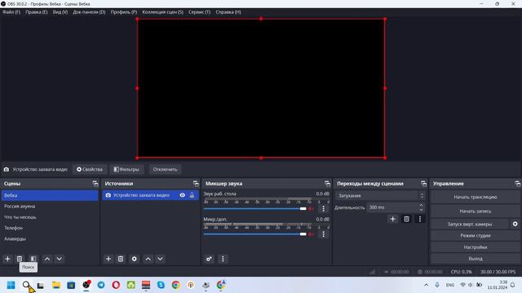Undock the Микшер звука panel icon
Image resolution: width=522 pixels, height=293 pixels.
[328, 183]
